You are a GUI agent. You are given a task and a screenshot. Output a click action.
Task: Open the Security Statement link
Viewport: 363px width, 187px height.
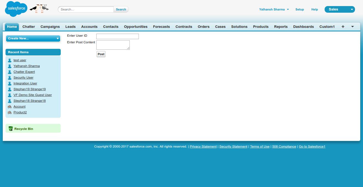233,146
